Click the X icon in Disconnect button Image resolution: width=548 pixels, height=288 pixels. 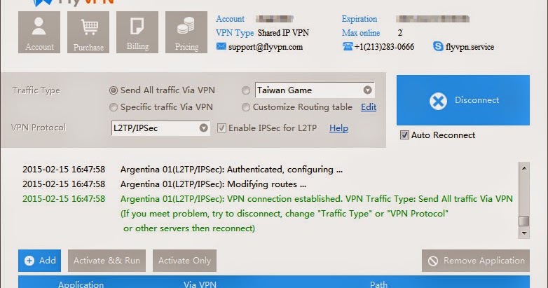point(438,101)
